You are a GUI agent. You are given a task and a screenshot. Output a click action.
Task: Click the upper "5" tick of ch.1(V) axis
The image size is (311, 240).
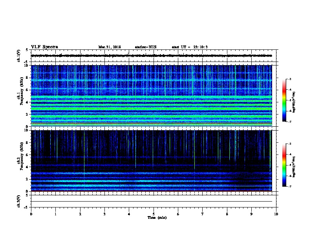click(27, 50)
